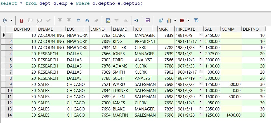271x123 pixels.
Task: Click the blue filter funnel icon
Action: pos(196,21)
